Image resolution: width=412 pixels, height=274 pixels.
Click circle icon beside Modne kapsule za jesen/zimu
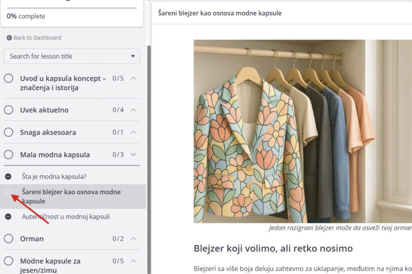pos(8,261)
